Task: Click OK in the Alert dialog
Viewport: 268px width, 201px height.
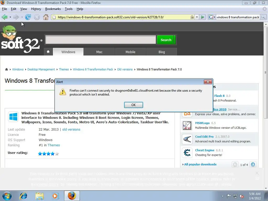Action: coord(133,105)
